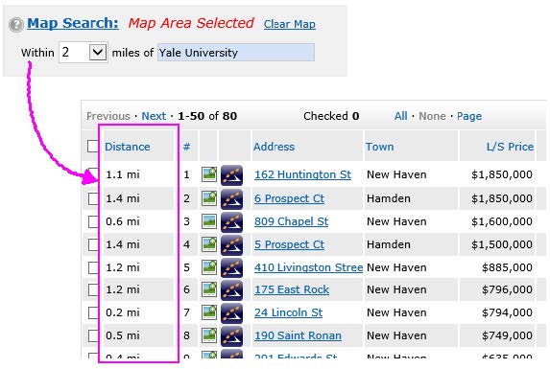Open listing 162 Huntington St
Viewport: 550px width, 369px height.
(x=302, y=174)
